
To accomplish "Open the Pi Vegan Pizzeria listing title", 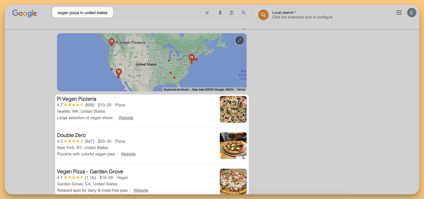I will 77,99.
